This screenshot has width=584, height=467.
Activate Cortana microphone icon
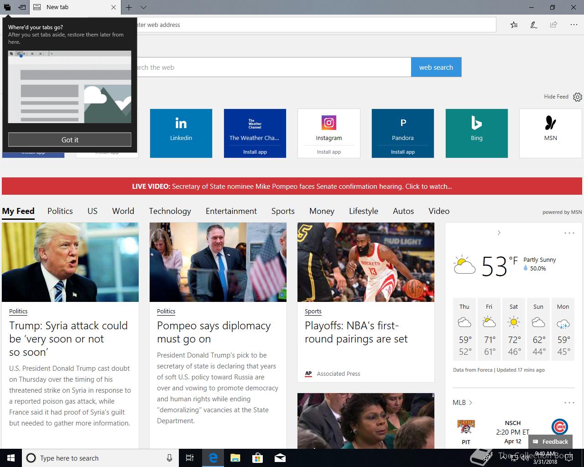coord(169,458)
